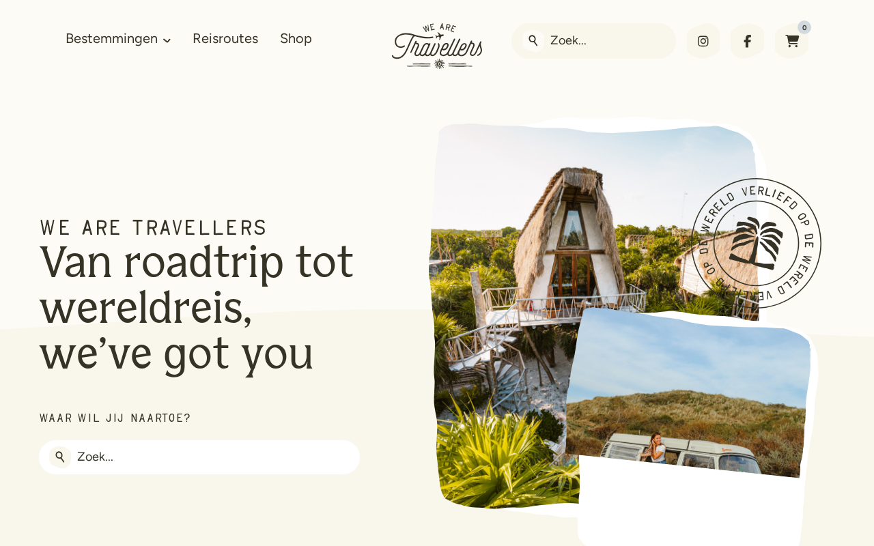Click the Van roadtrip tot wereldreis heading
Viewport: 874px width, 546px height.
click(x=197, y=308)
